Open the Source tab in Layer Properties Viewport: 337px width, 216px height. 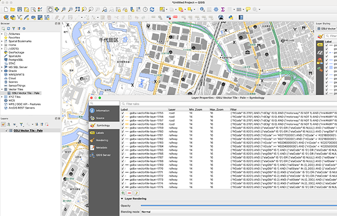click(x=104, y=118)
